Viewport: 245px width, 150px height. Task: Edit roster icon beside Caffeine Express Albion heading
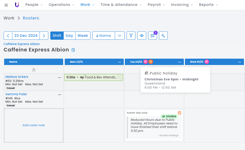point(73,50)
